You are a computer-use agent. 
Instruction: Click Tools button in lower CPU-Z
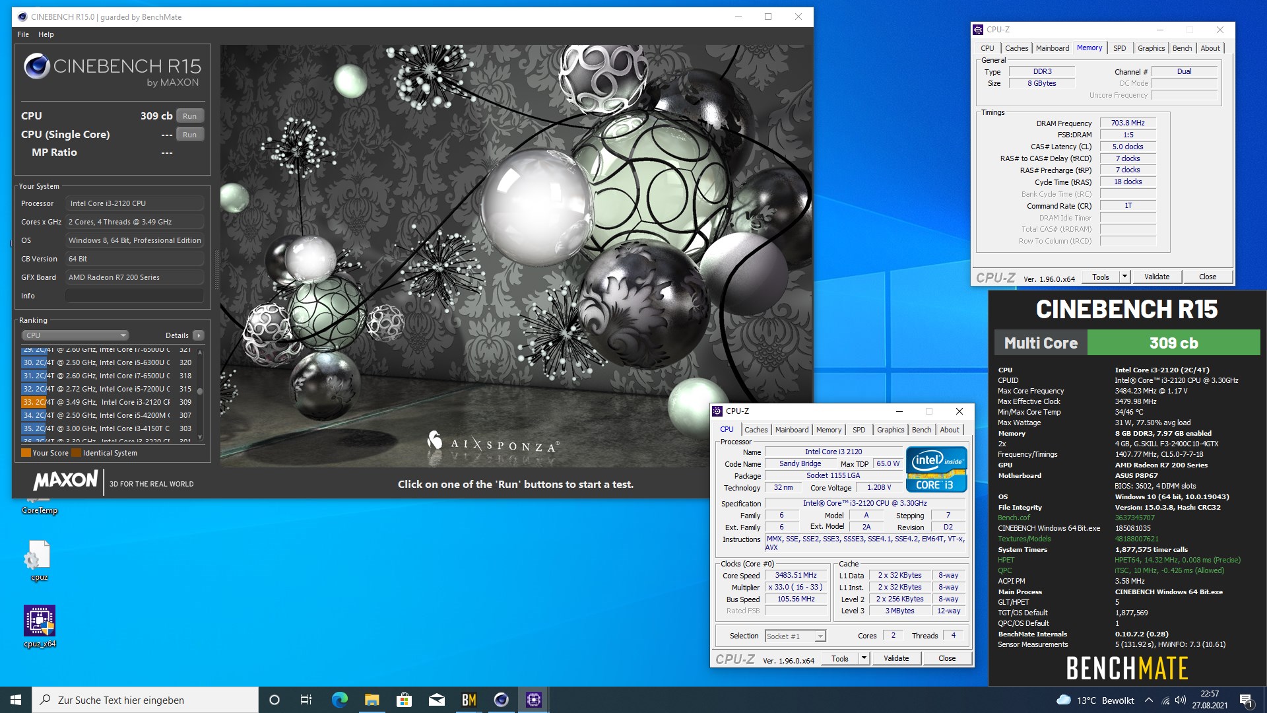tap(840, 659)
